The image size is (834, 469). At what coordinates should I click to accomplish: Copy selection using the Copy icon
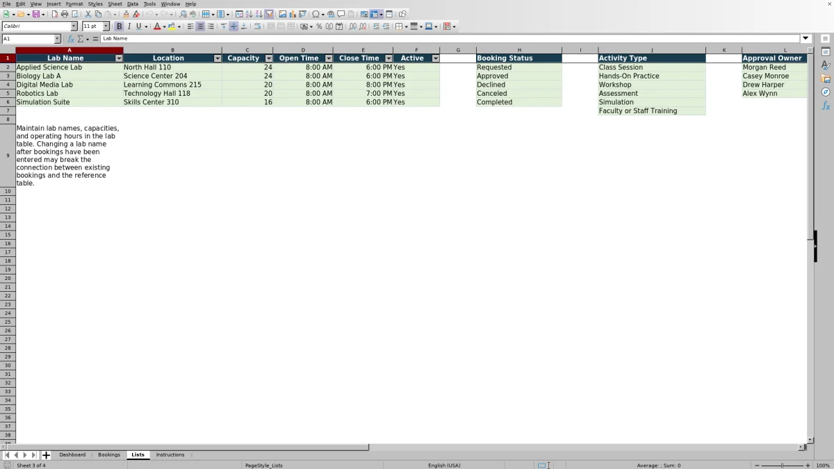98,14
